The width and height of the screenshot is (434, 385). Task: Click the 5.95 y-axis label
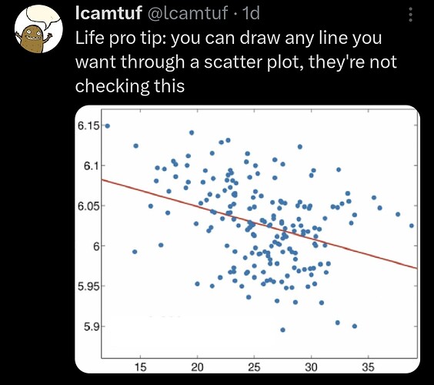(88, 286)
